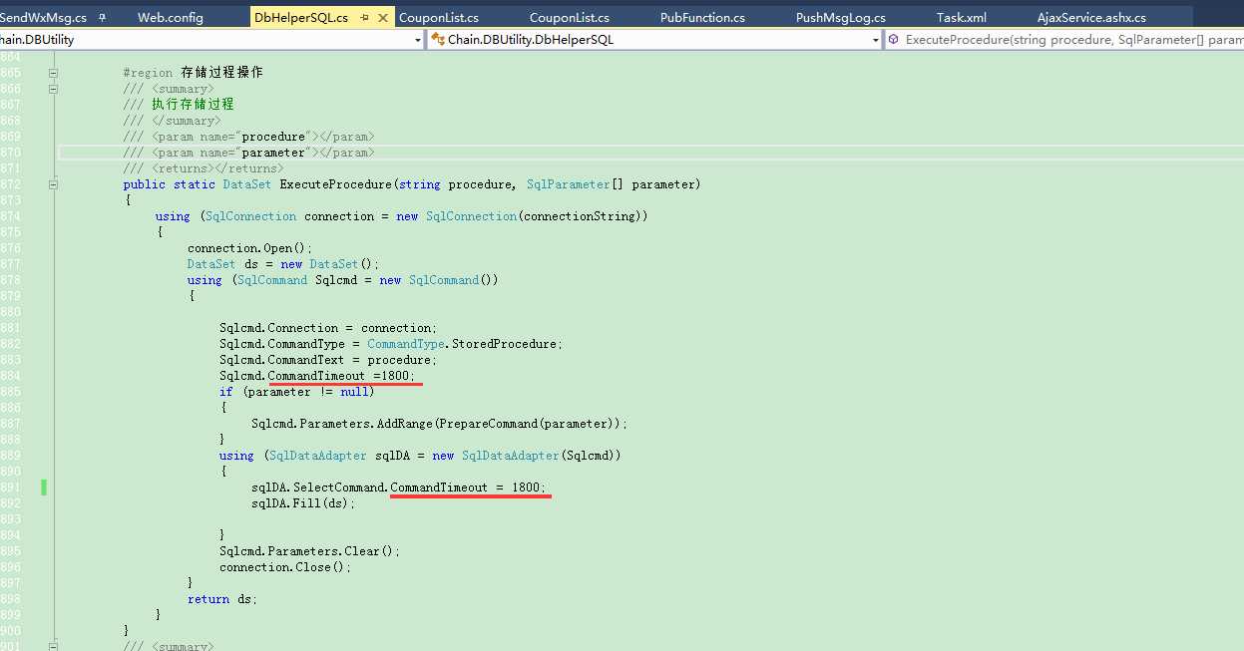This screenshot has height=651, width=1244.
Task: Click the connection.Close(); line
Action: 286,567
